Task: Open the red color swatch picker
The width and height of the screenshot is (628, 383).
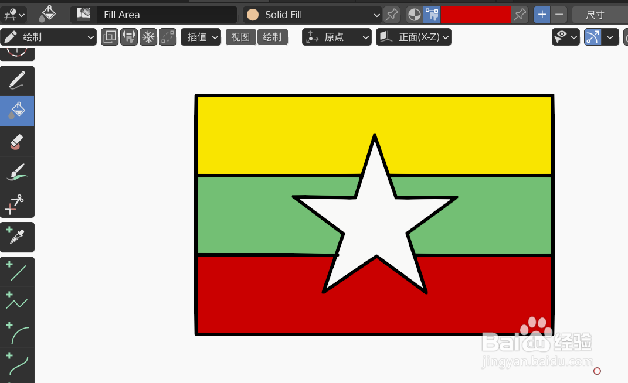Action: click(476, 15)
